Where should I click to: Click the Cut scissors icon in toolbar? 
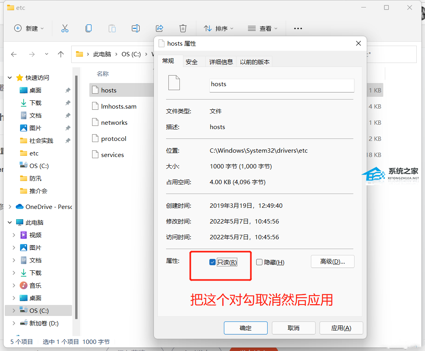(65, 28)
